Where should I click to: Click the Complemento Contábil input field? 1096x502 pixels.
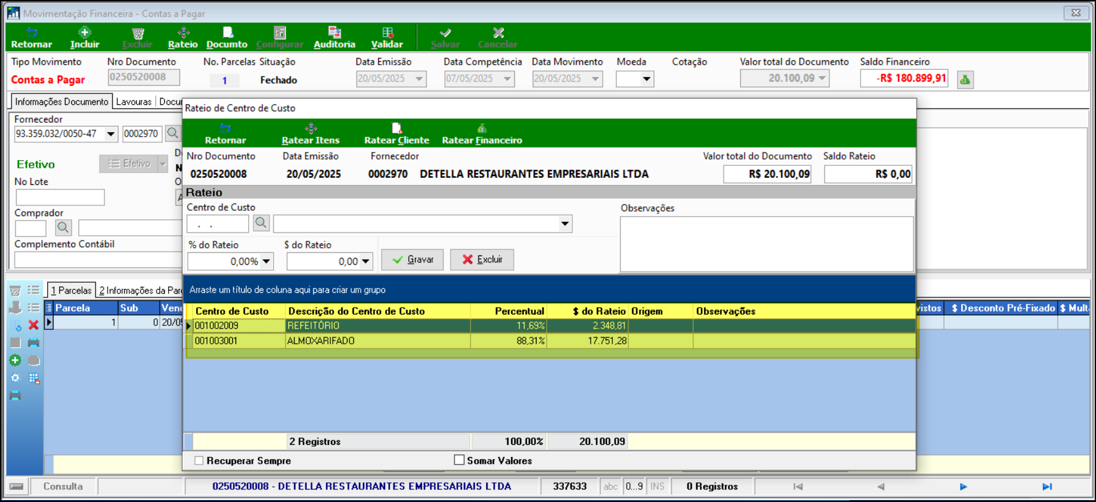[x=98, y=260]
